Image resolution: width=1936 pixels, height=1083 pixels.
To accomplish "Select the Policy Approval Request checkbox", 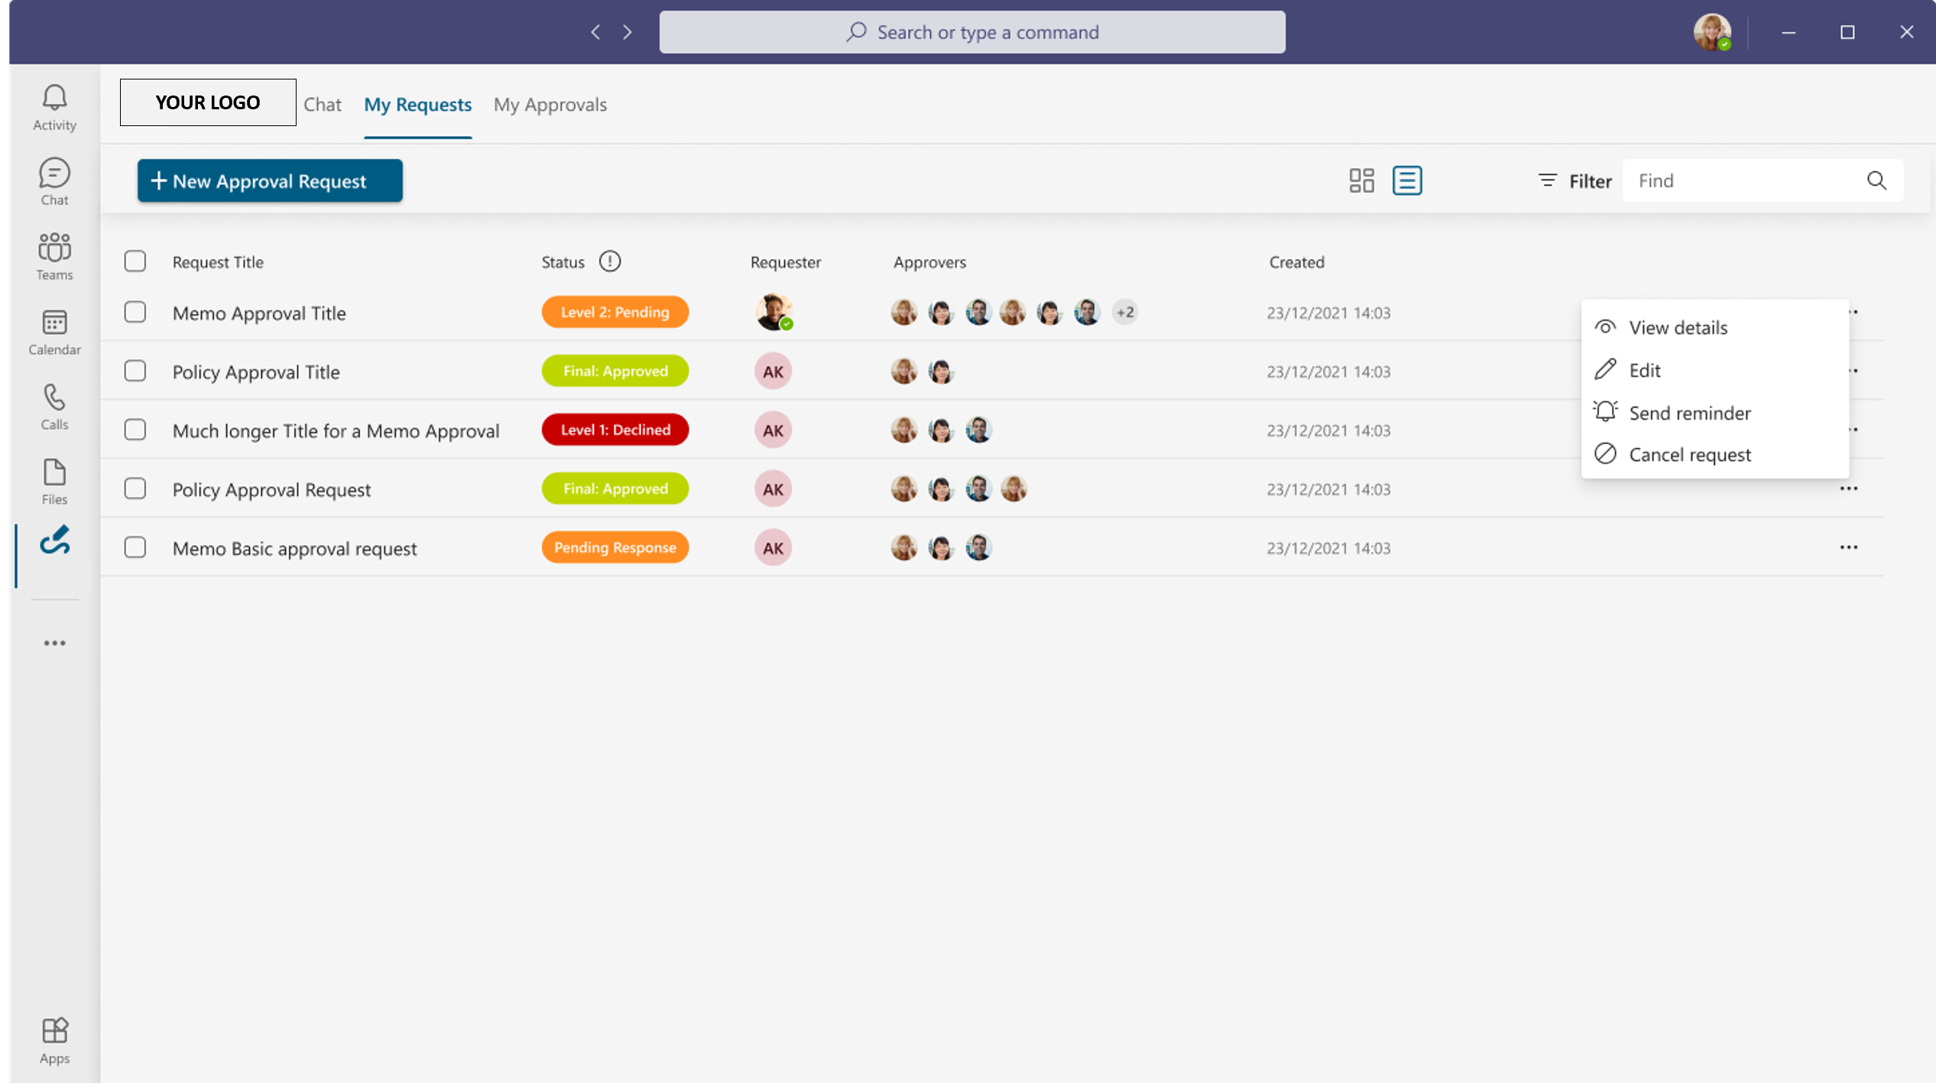I will click(135, 488).
